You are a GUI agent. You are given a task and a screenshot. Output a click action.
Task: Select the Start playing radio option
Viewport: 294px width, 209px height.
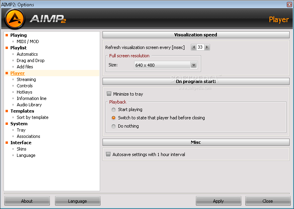pyautogui.click(x=114, y=109)
